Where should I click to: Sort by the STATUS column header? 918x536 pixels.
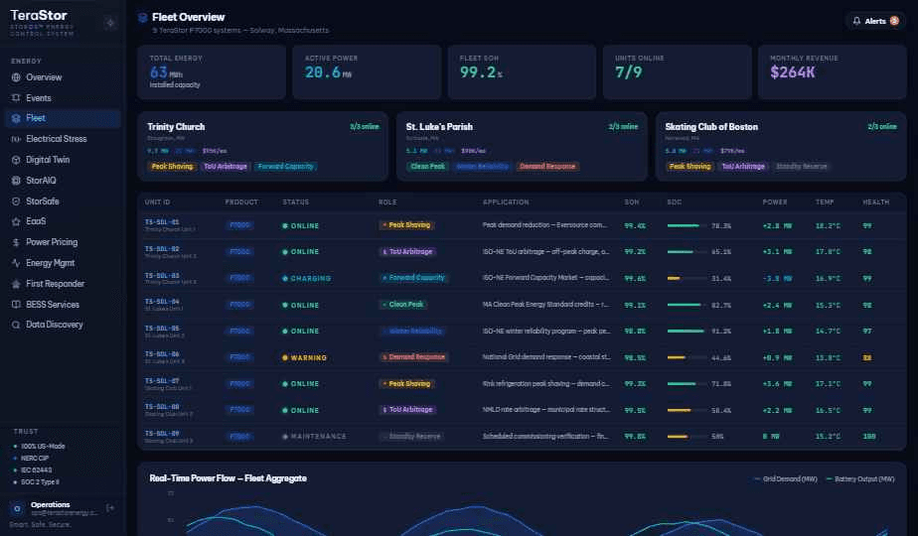coord(296,201)
